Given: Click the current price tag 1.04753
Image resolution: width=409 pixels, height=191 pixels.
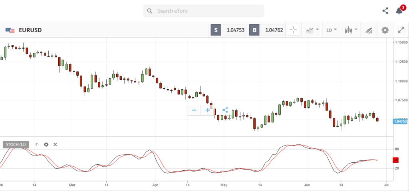Looking at the screenshot, I should click(400, 122).
